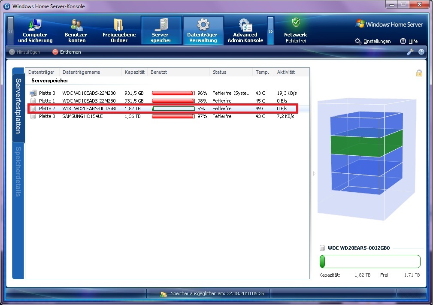Sort by the Datenträger column header

point(41,72)
